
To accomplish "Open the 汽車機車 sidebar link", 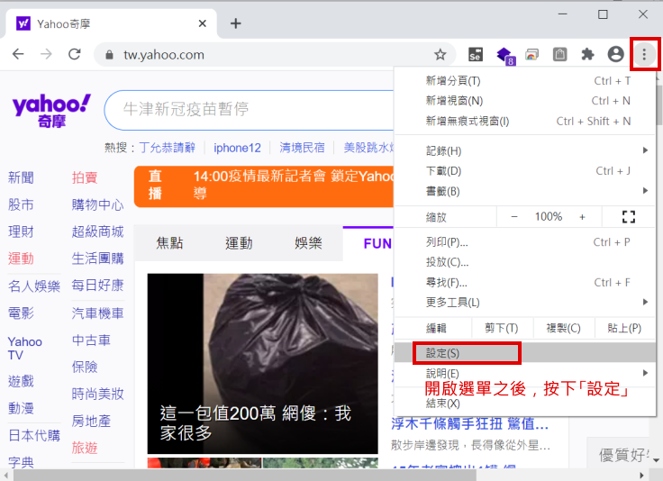I will click(x=97, y=313).
